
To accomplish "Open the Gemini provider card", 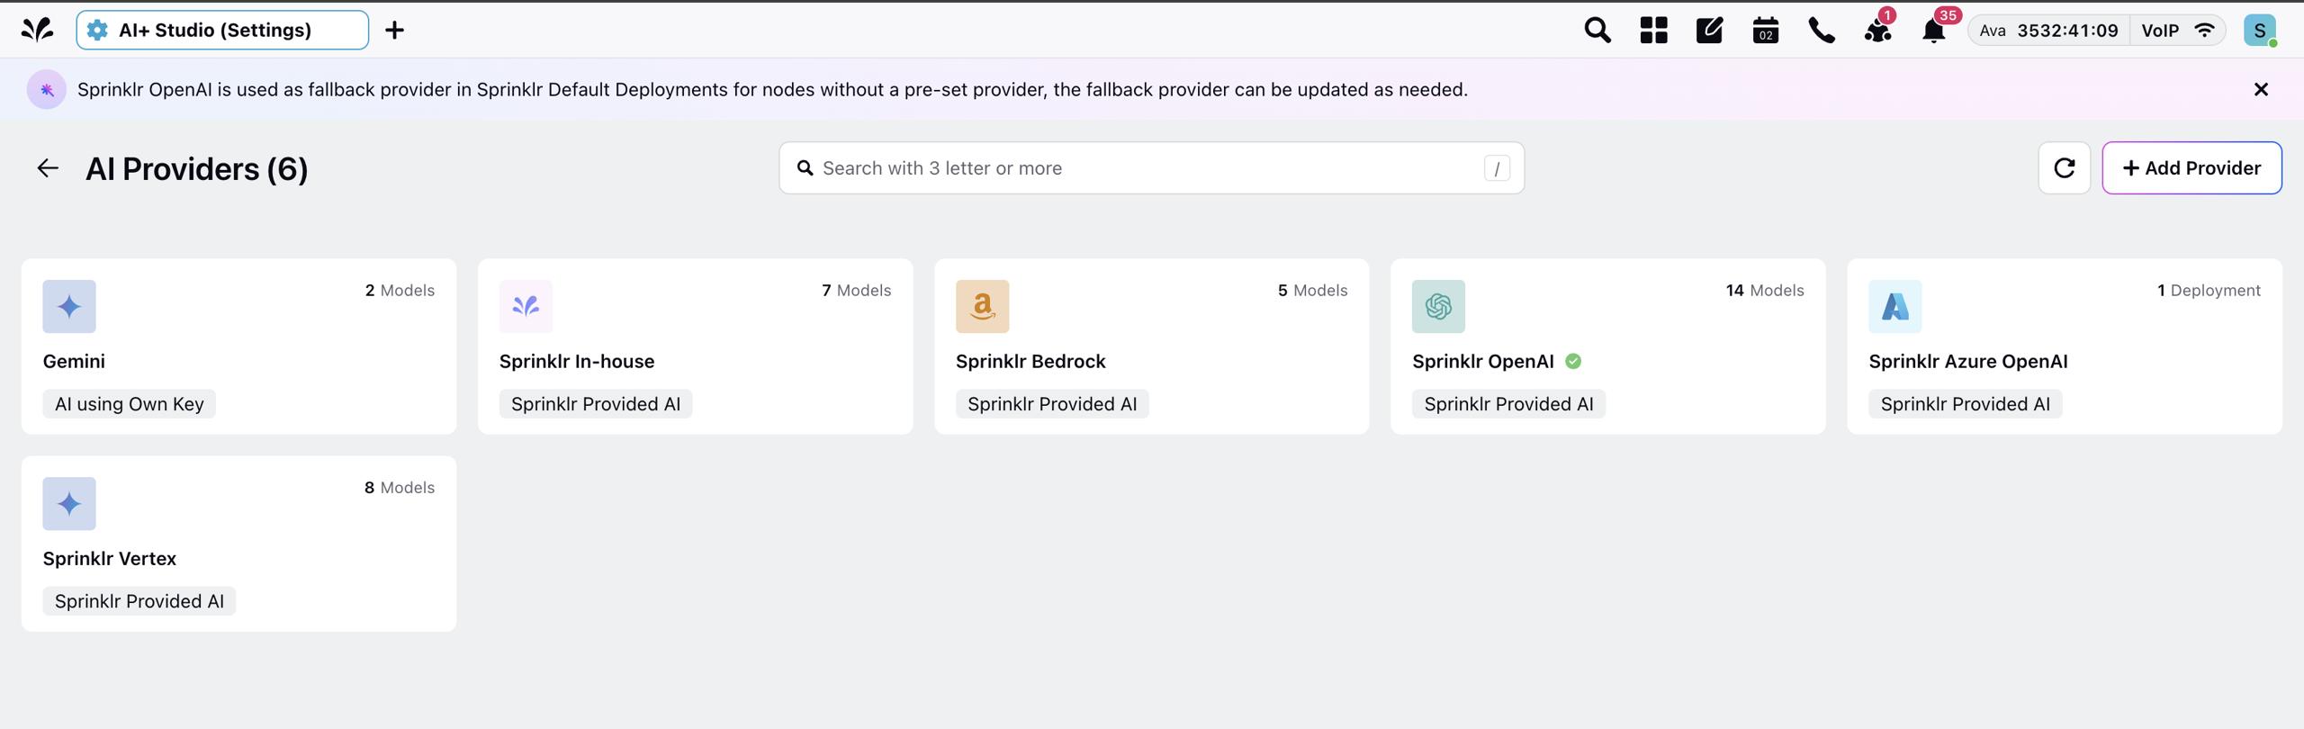I will coord(238,346).
